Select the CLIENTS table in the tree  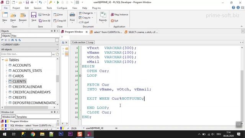(x=19, y=81)
